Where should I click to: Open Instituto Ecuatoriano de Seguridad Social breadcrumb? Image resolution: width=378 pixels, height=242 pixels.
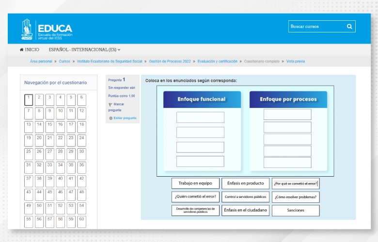110,61
